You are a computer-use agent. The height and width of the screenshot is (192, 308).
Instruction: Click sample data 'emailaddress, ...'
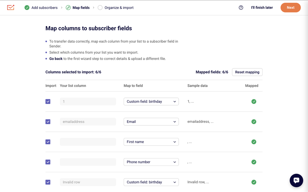click(200, 122)
